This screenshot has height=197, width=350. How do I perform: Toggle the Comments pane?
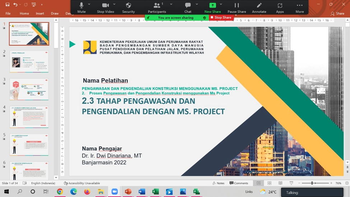click(239, 183)
